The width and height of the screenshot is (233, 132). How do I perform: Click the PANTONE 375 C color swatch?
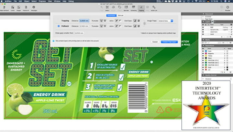(x=206, y=60)
